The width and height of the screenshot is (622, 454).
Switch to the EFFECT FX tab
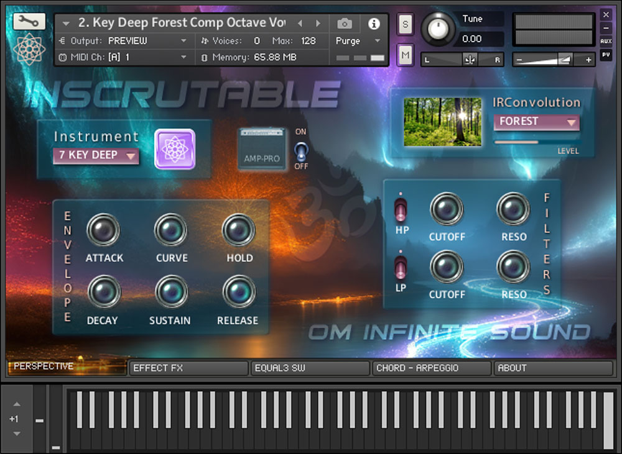189,368
